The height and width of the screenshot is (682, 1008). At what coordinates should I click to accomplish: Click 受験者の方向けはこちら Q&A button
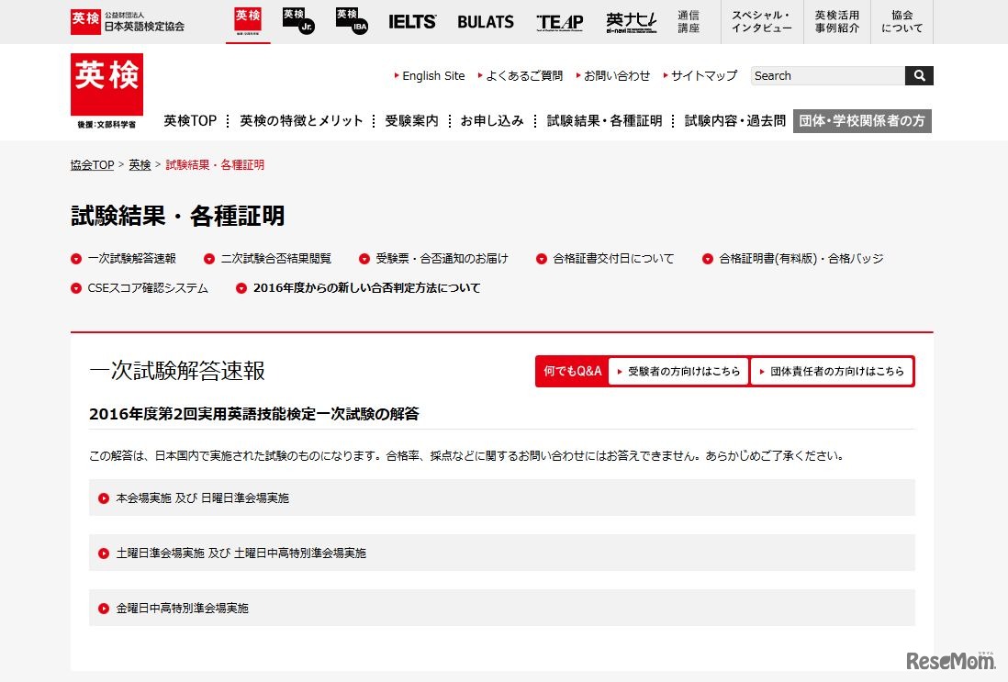click(x=678, y=372)
